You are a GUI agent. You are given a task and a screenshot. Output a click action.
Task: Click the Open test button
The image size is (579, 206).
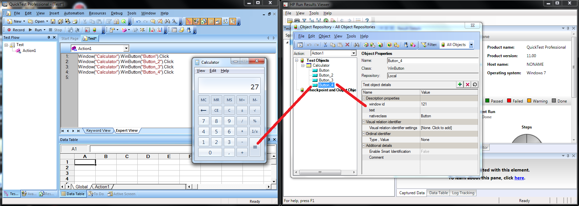[36, 21]
